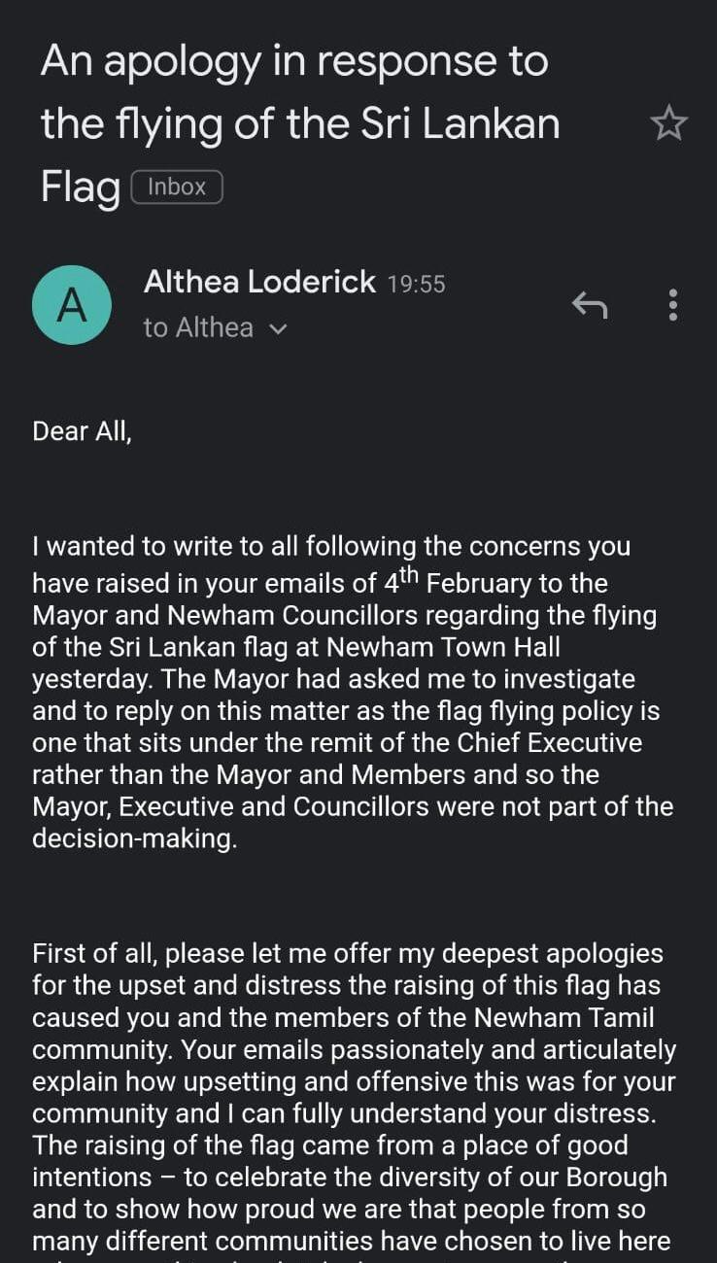Expand recipient details chevron beside 'to Althea'
Image resolution: width=717 pixels, height=1263 pixels.
point(278,329)
